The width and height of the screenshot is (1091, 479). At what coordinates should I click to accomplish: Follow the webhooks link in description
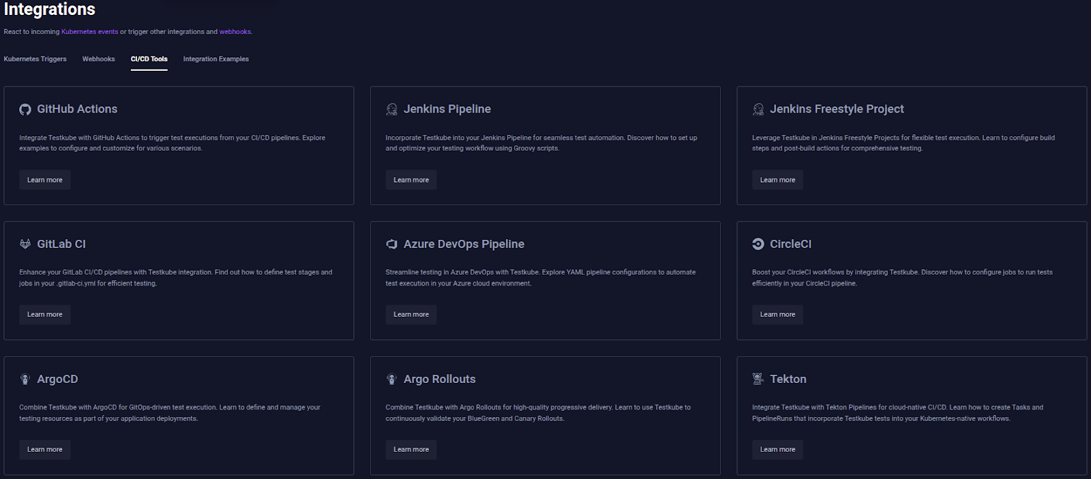coord(235,31)
